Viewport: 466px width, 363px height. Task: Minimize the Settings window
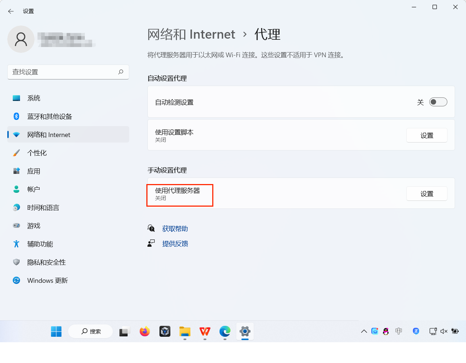(414, 7)
